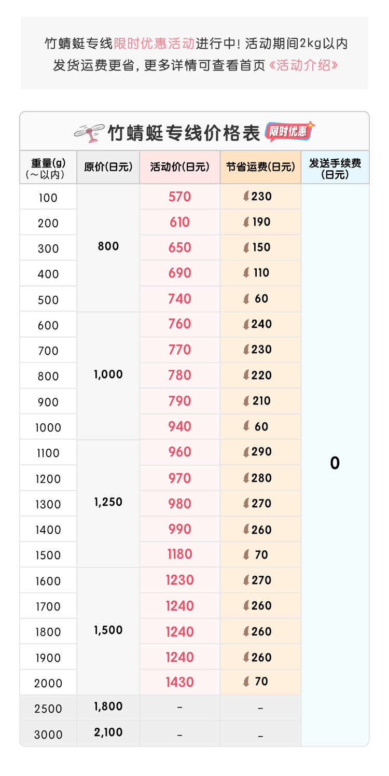The height and width of the screenshot is (776, 389).
Task: Select the 原价(日元) column header
Action: (x=108, y=167)
